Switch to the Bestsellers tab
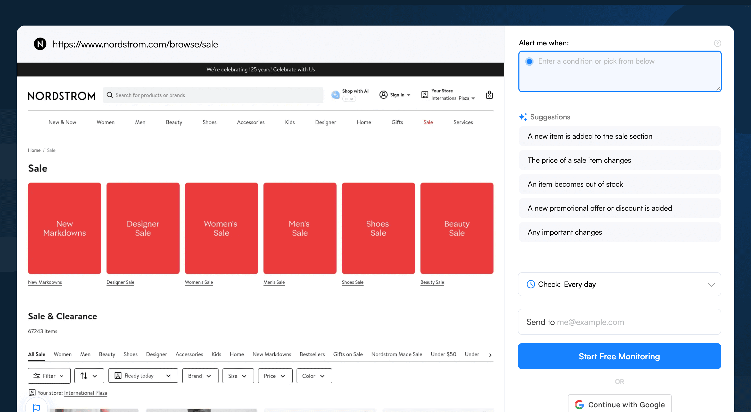 312,354
